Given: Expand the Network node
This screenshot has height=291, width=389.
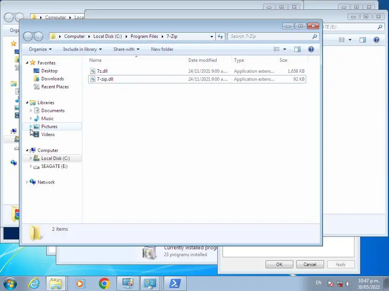Looking at the screenshot, I should click(27, 182).
